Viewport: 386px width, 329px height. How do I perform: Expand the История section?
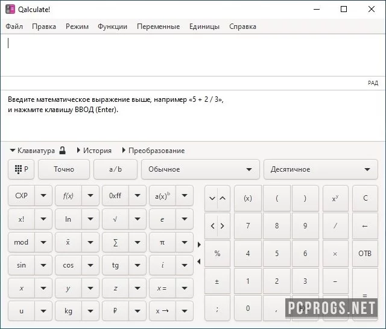(94, 151)
